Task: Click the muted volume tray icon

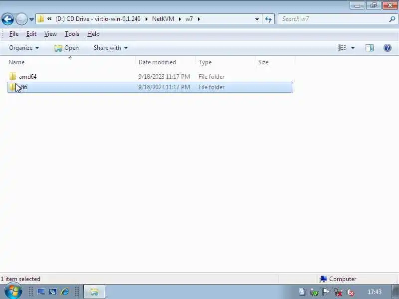Action: (350, 293)
